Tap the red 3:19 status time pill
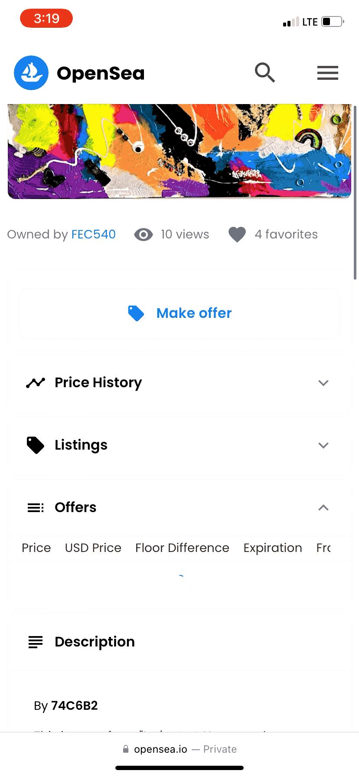The image size is (359, 777). click(46, 19)
